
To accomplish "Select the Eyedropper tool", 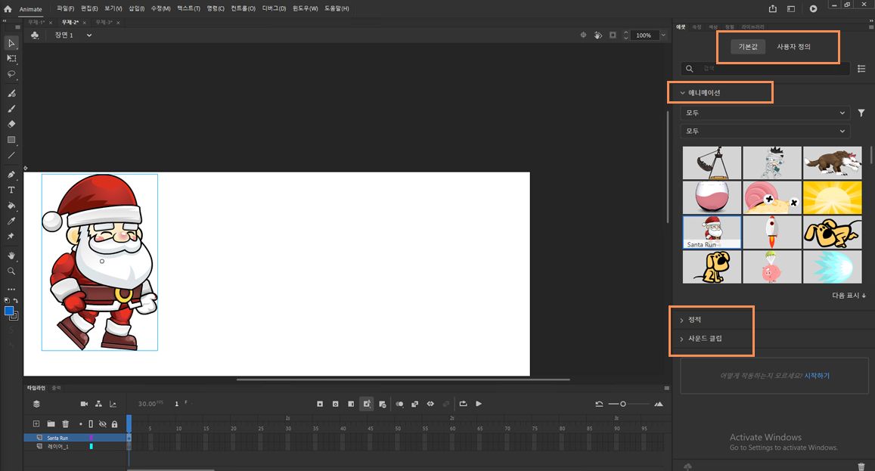I will click(x=11, y=221).
